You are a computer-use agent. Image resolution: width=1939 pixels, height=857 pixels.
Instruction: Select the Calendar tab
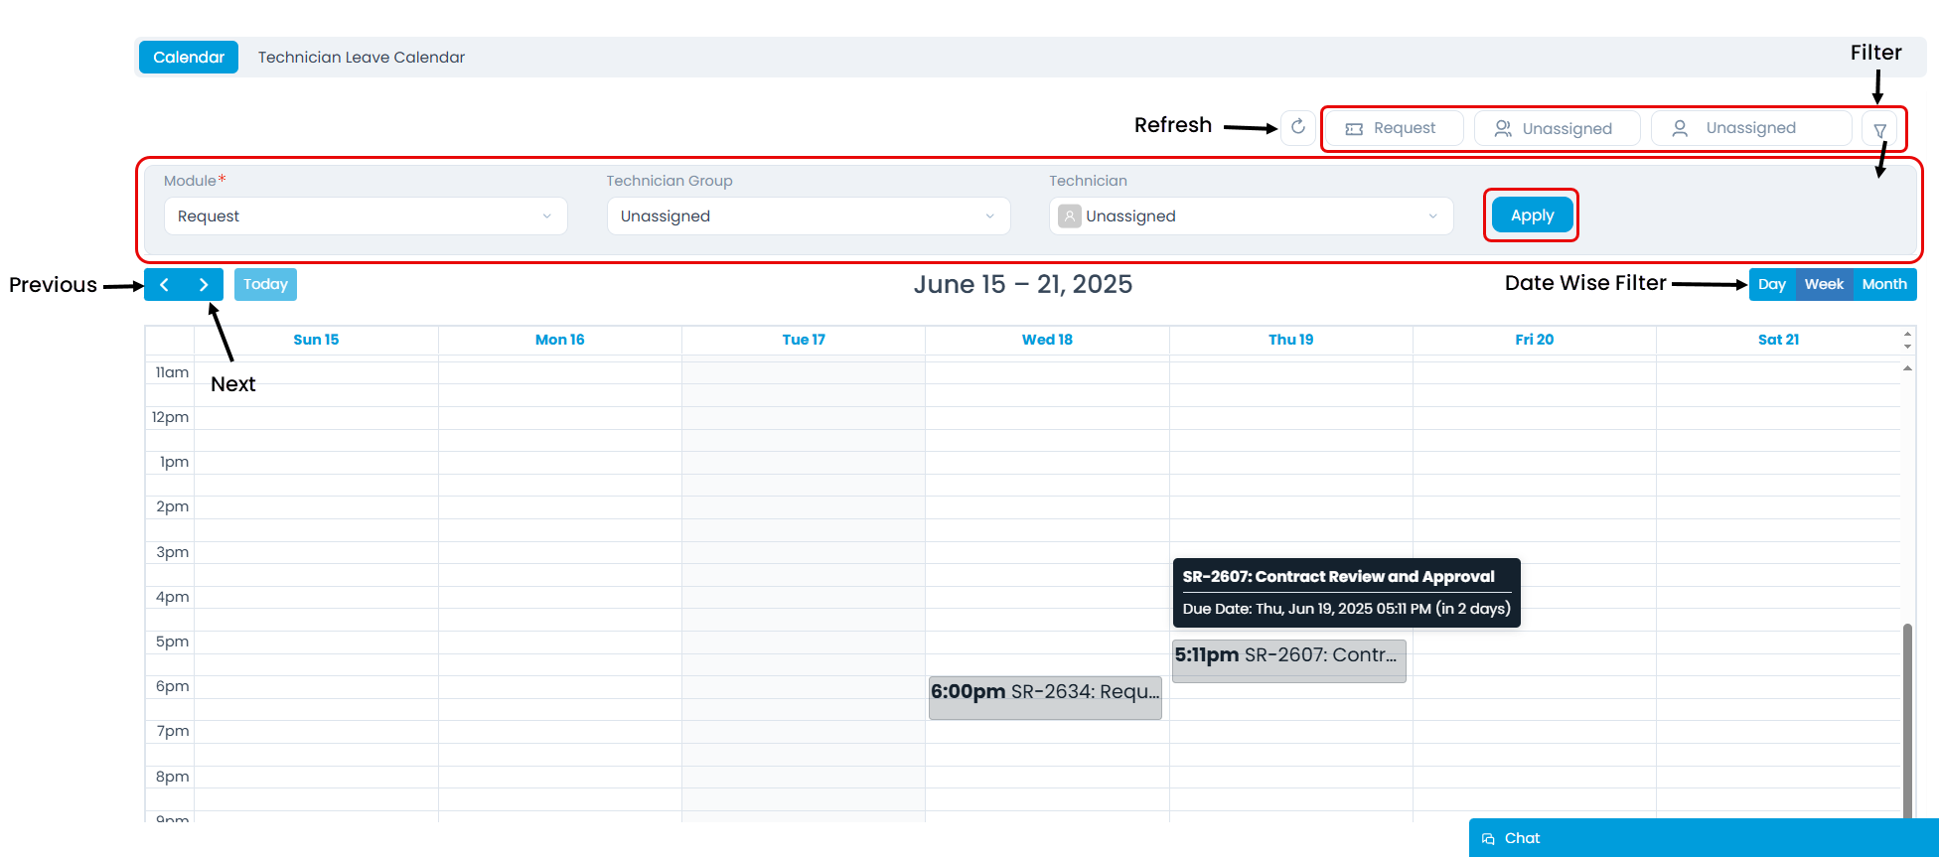(189, 58)
